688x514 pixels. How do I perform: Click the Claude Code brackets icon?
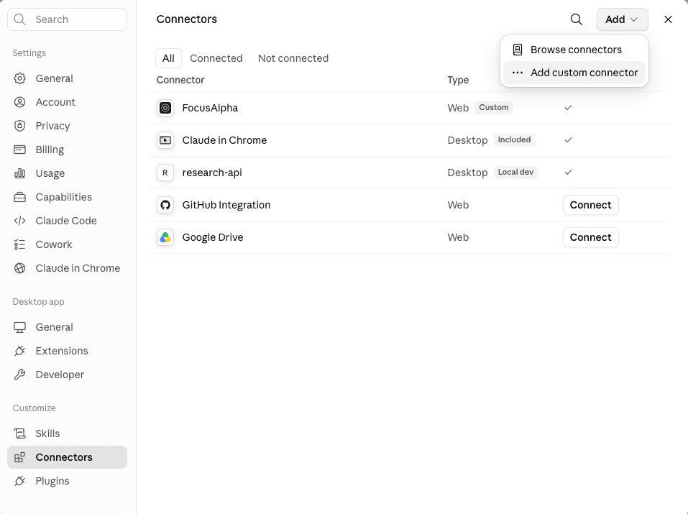click(x=19, y=221)
